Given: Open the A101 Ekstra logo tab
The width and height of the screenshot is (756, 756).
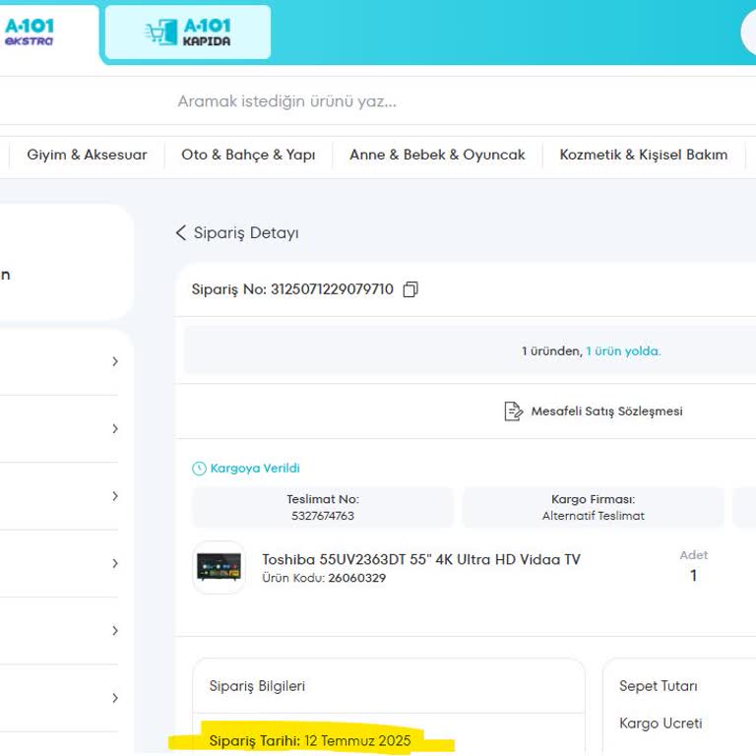Looking at the screenshot, I should (x=30, y=32).
